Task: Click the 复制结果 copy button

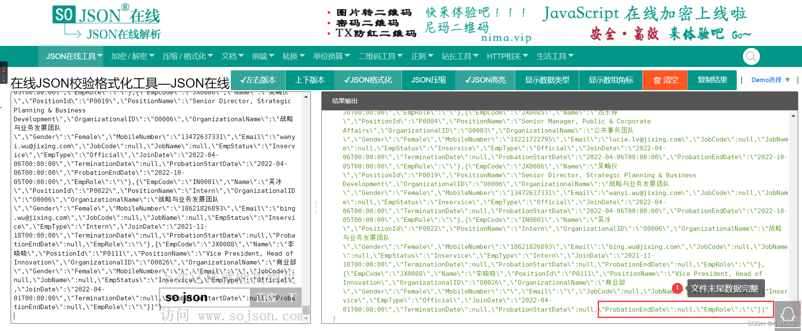Action: [712, 80]
